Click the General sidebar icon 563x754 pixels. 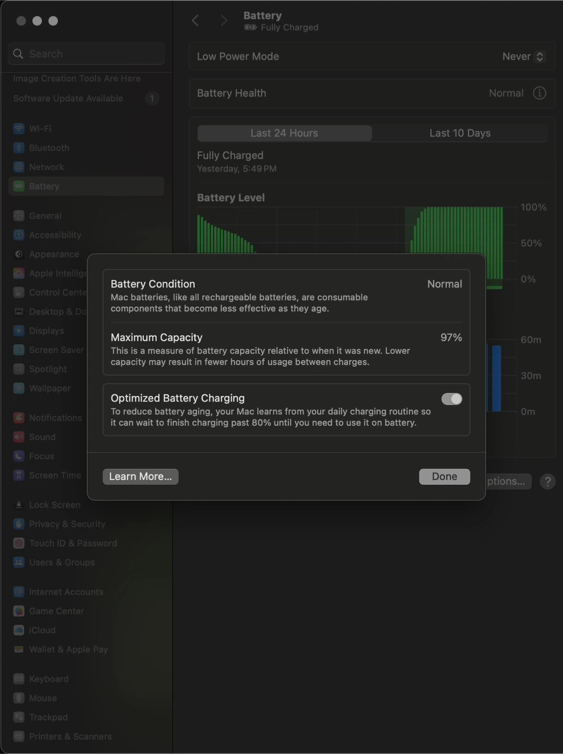pos(19,216)
